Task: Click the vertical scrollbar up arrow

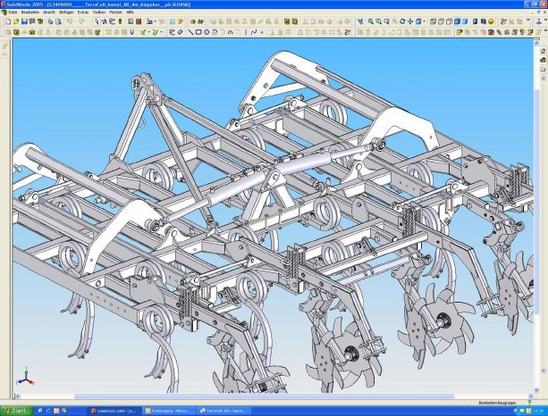Action: coord(536,43)
